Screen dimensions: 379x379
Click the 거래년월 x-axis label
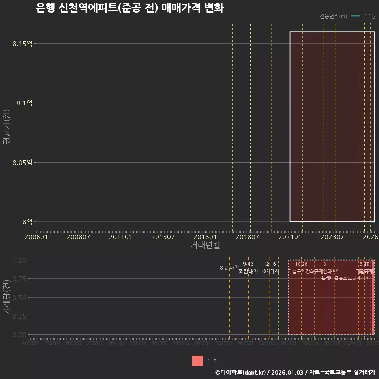(205, 244)
